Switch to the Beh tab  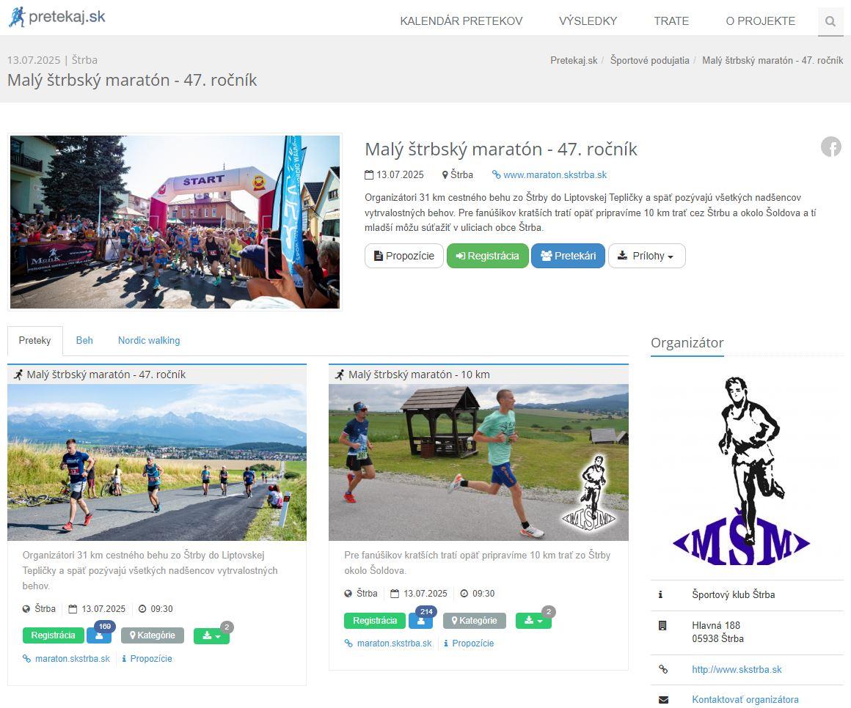click(84, 341)
